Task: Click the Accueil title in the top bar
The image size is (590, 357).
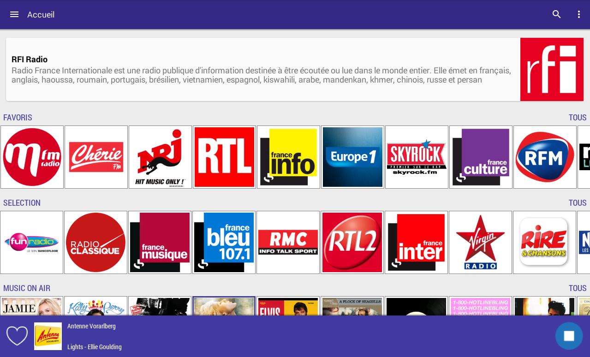Action: coord(41,15)
